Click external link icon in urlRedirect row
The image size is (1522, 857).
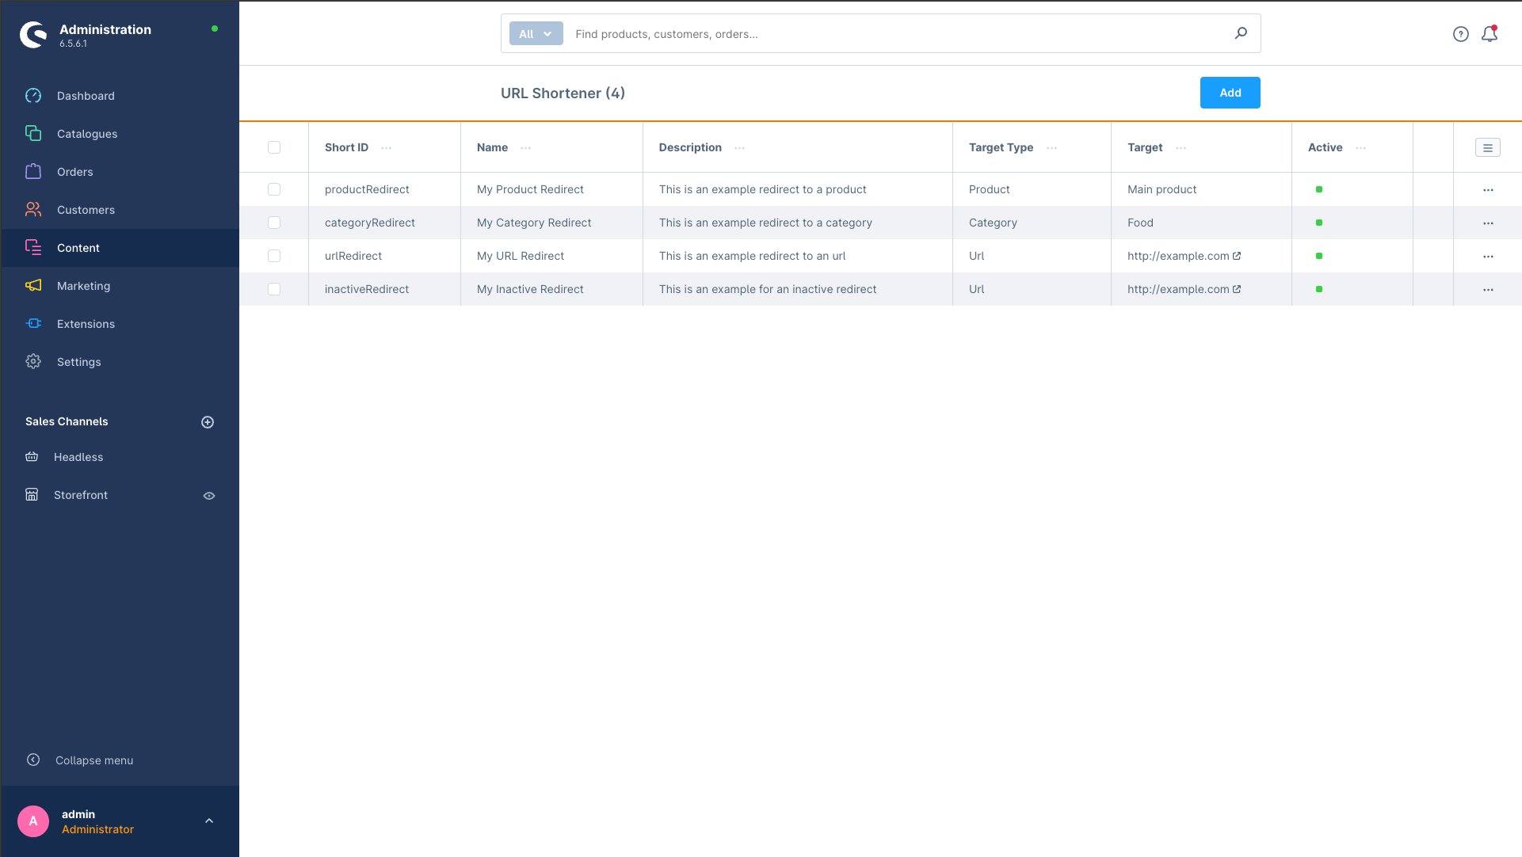tap(1237, 256)
